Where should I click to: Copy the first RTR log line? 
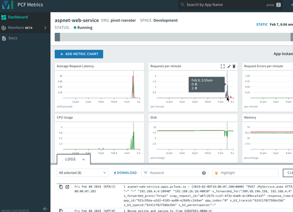[x=61, y=187]
